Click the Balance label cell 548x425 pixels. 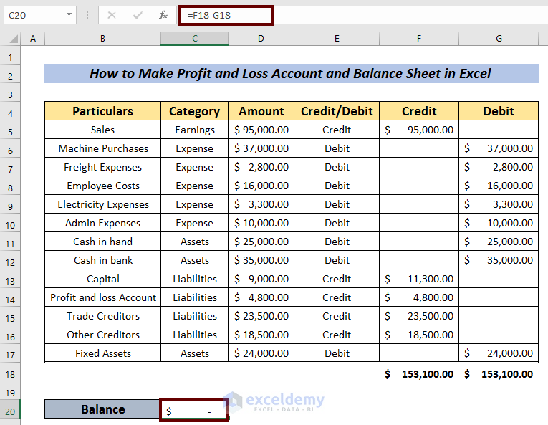tap(102, 409)
